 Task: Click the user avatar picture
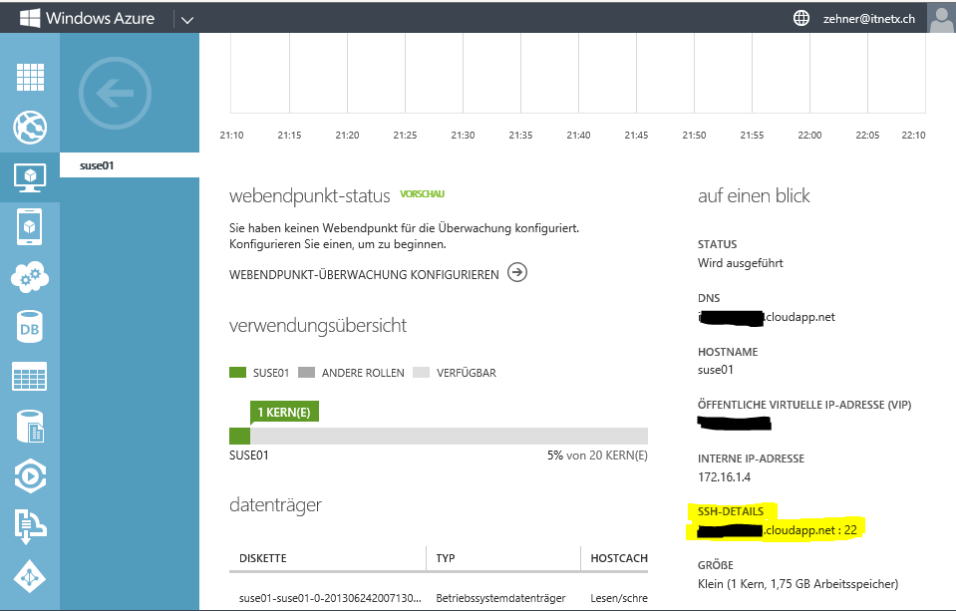940,18
